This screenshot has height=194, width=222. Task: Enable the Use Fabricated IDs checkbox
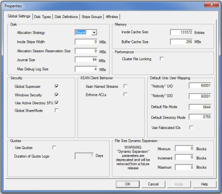(191, 127)
